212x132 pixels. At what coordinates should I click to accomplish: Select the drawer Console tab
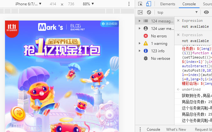(154, 130)
